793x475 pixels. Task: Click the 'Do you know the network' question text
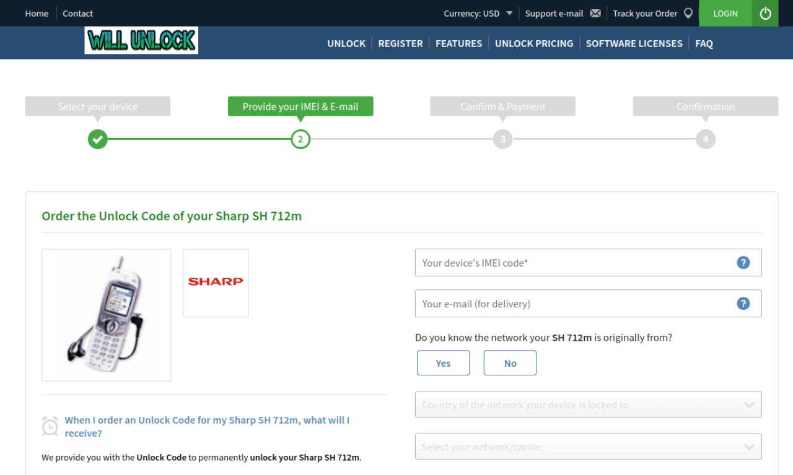(543, 338)
